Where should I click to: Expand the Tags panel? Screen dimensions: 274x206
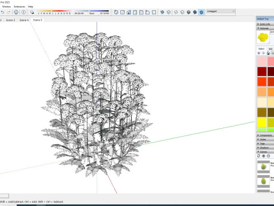pos(265,144)
